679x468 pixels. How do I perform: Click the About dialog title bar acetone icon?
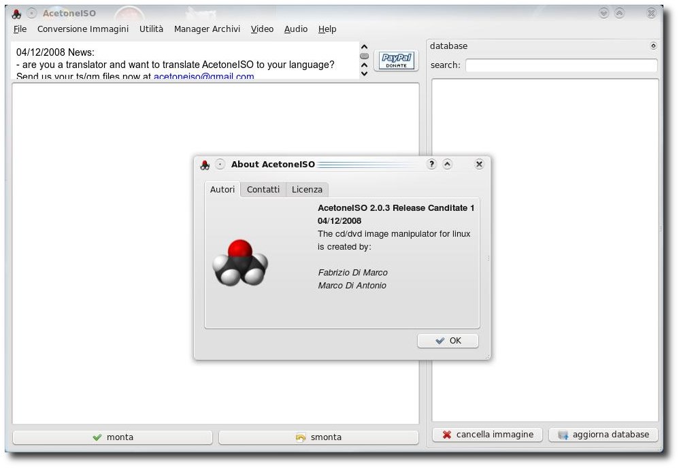(205, 165)
